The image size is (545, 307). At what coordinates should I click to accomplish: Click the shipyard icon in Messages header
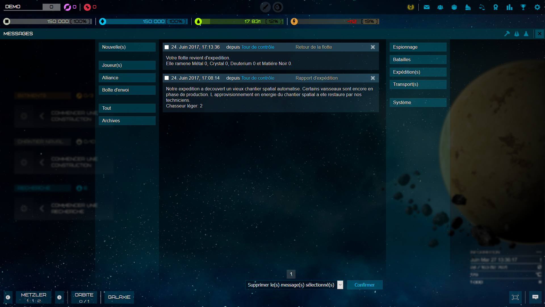tap(517, 34)
